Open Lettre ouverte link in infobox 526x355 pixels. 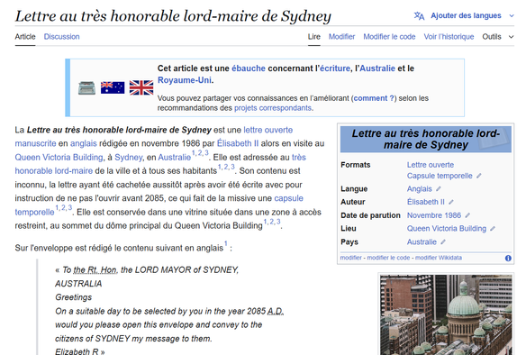coord(431,165)
